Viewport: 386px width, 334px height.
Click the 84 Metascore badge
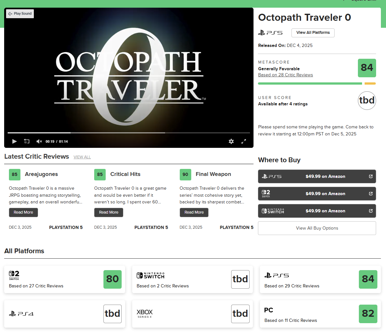pos(367,68)
